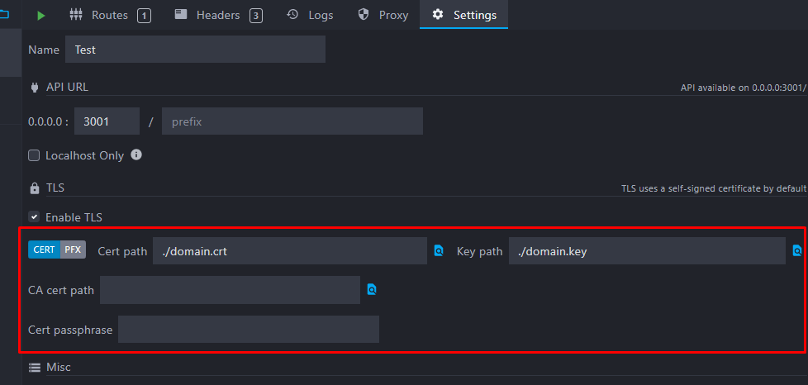Focus the CA cert path input
The width and height of the screenshot is (808, 385).
[230, 290]
